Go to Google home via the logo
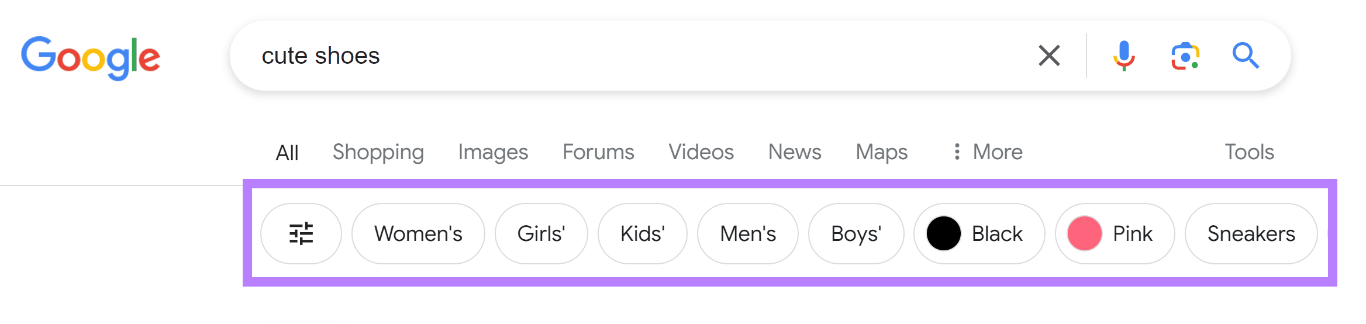Screen dimensions: 1366x324 pyautogui.click(x=91, y=58)
